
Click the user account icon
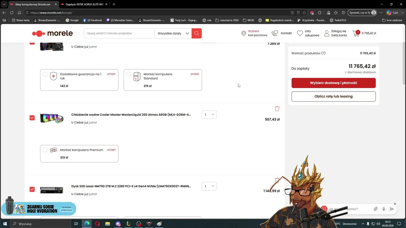click(327, 33)
